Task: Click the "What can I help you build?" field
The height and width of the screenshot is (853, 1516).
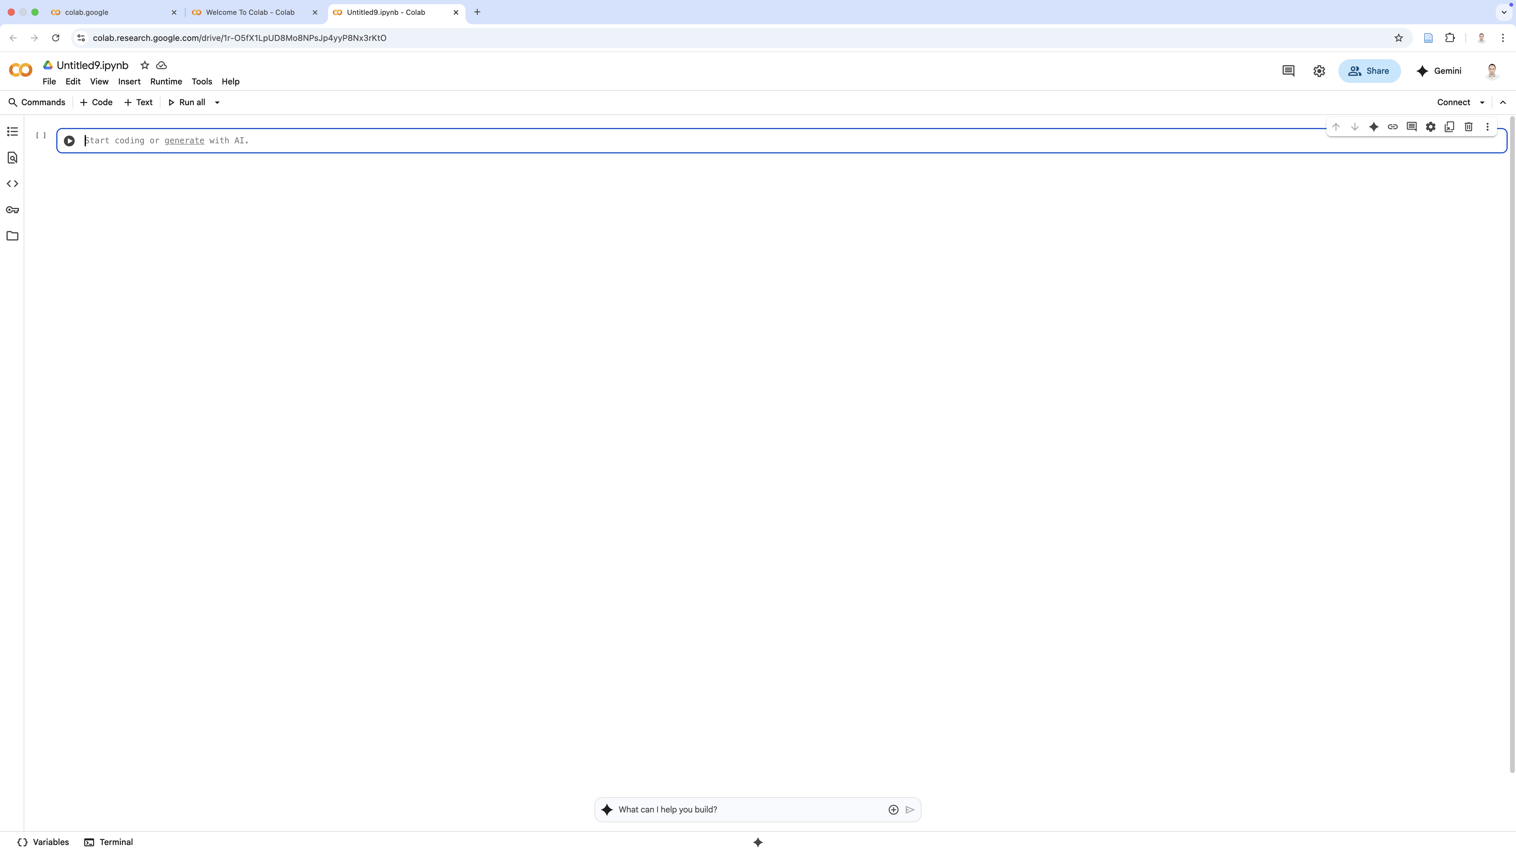Action: pyautogui.click(x=747, y=809)
